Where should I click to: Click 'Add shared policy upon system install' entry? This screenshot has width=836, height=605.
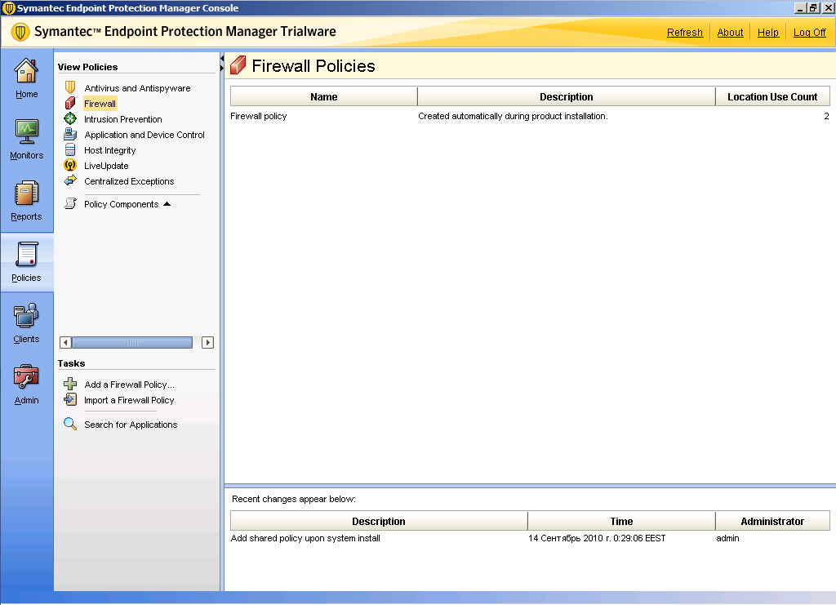[x=305, y=538]
